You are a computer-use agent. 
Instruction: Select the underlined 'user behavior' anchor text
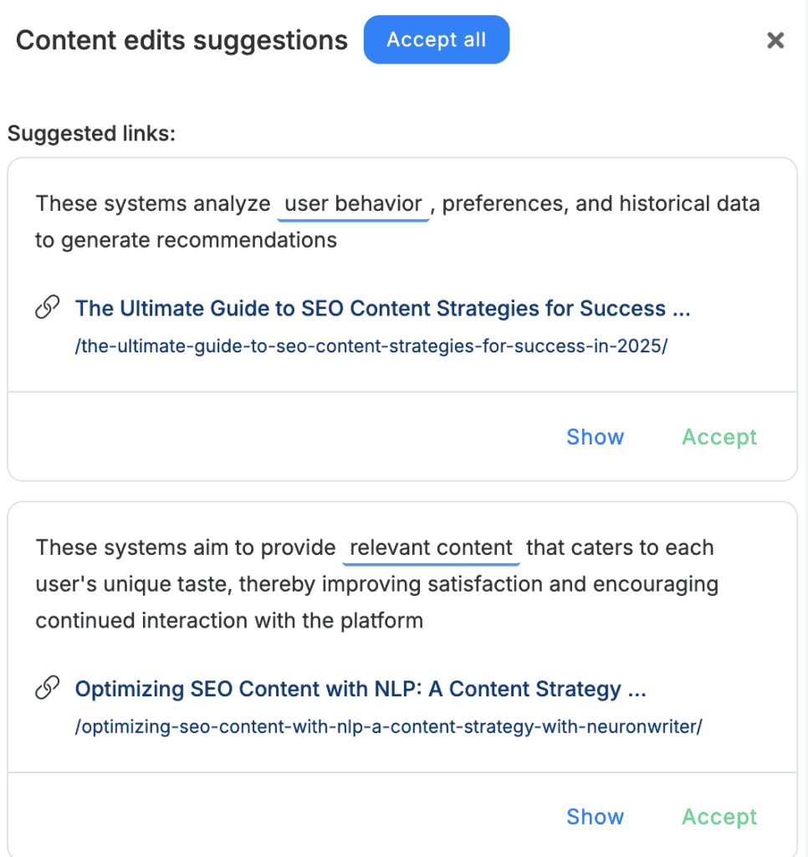point(353,203)
